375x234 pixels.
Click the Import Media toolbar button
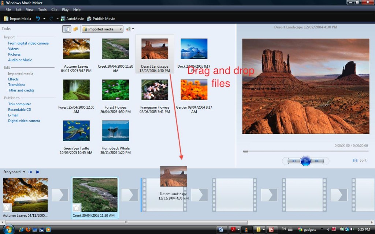(x=18, y=19)
